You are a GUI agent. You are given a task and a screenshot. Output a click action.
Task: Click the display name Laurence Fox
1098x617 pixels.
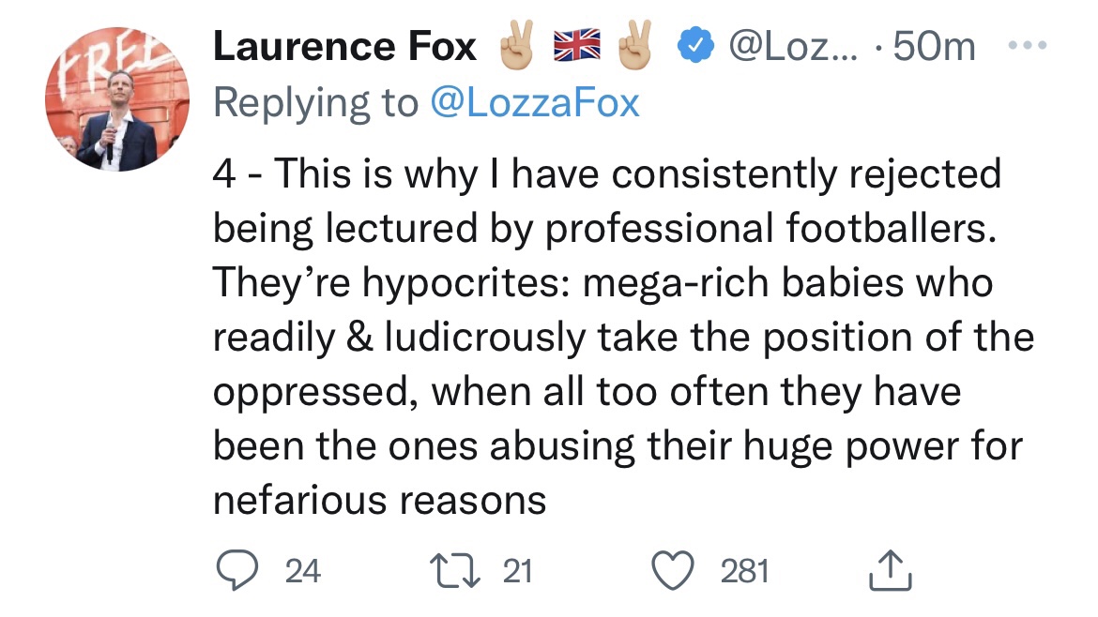click(x=344, y=47)
